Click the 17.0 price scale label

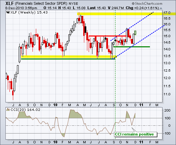(167, 13)
